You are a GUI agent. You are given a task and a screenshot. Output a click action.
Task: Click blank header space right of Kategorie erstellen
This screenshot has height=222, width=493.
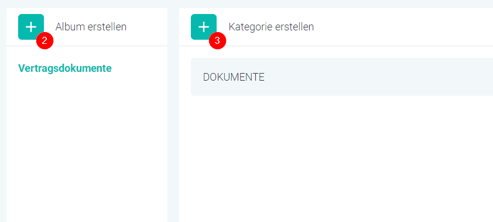pos(402,27)
